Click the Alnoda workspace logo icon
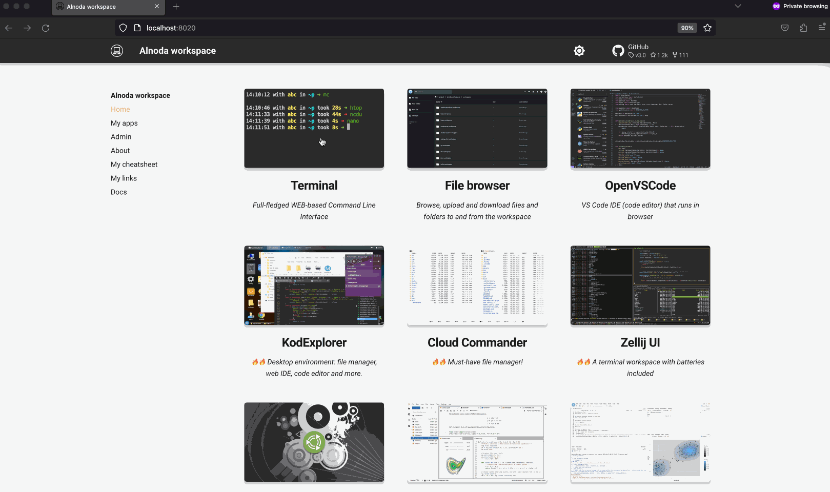The image size is (830, 492). click(117, 51)
